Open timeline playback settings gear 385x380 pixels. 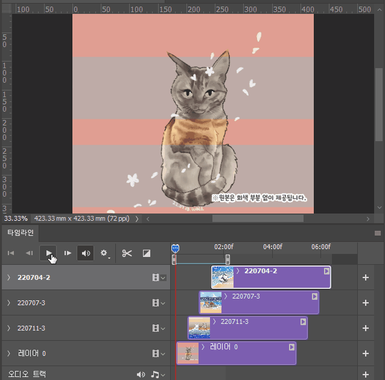coord(104,253)
